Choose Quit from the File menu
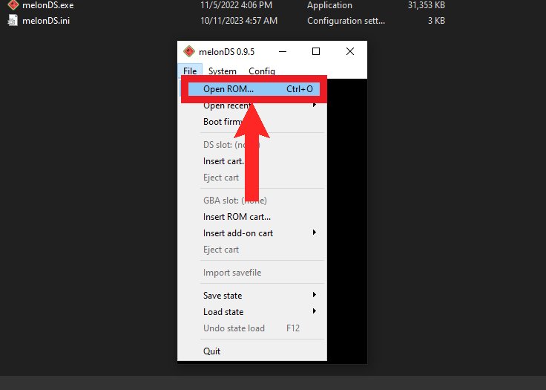The image size is (546, 390). click(252, 351)
